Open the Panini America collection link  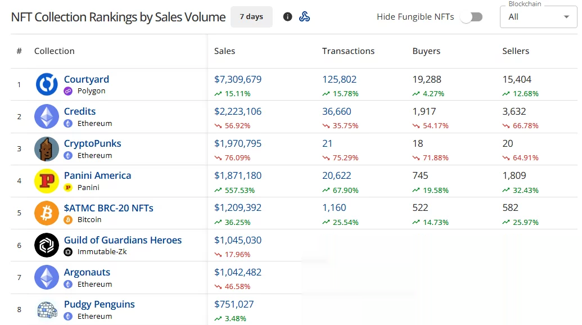click(97, 175)
